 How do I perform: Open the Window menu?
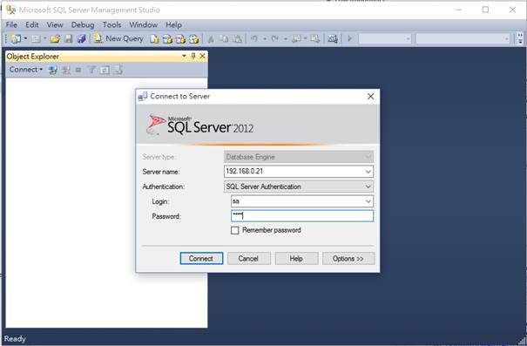point(144,25)
